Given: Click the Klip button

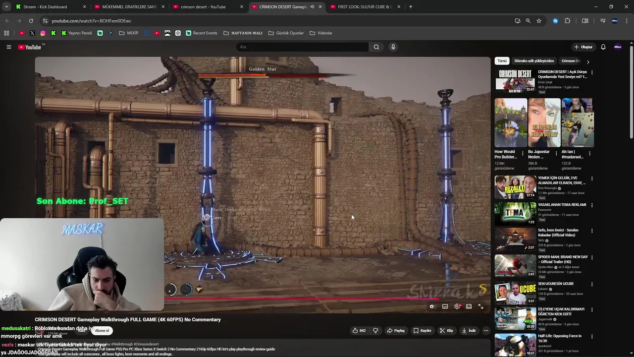Looking at the screenshot, I should pyautogui.click(x=446, y=331).
